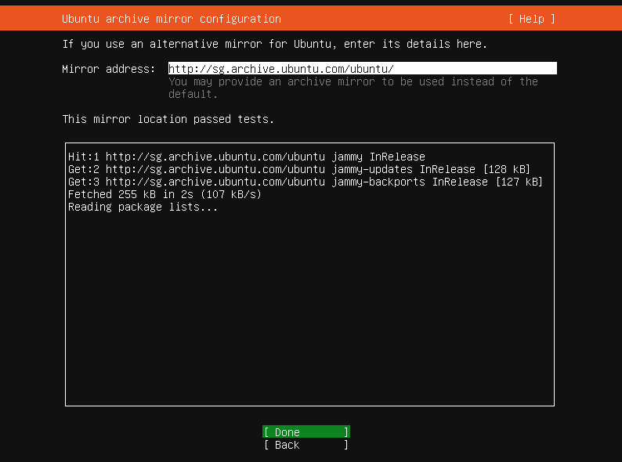Click the empty middle of the orange header bar
622x462 pixels.
click(x=392, y=19)
